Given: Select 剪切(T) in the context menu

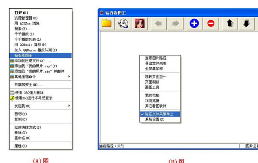Looking at the screenshot, I should (41, 114).
